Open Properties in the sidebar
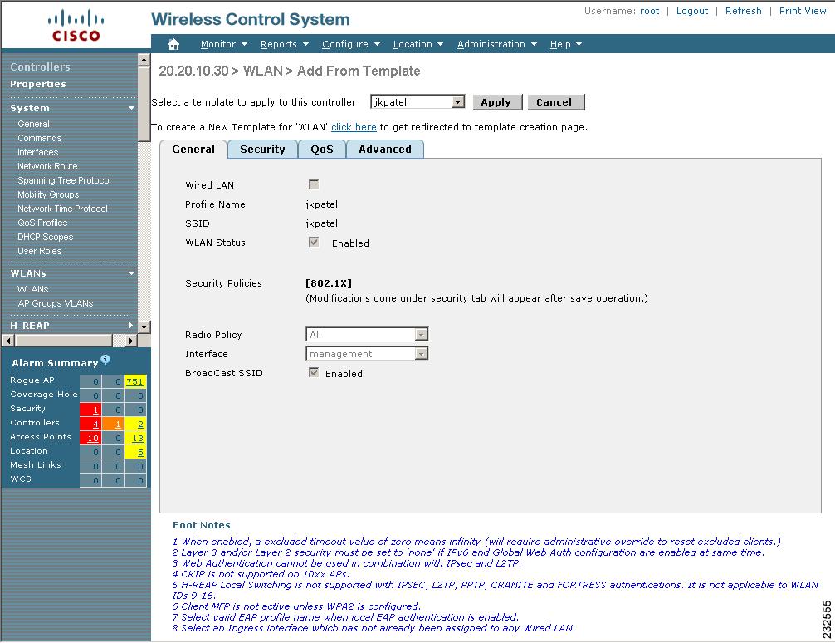This screenshot has width=835, height=643. click(38, 84)
